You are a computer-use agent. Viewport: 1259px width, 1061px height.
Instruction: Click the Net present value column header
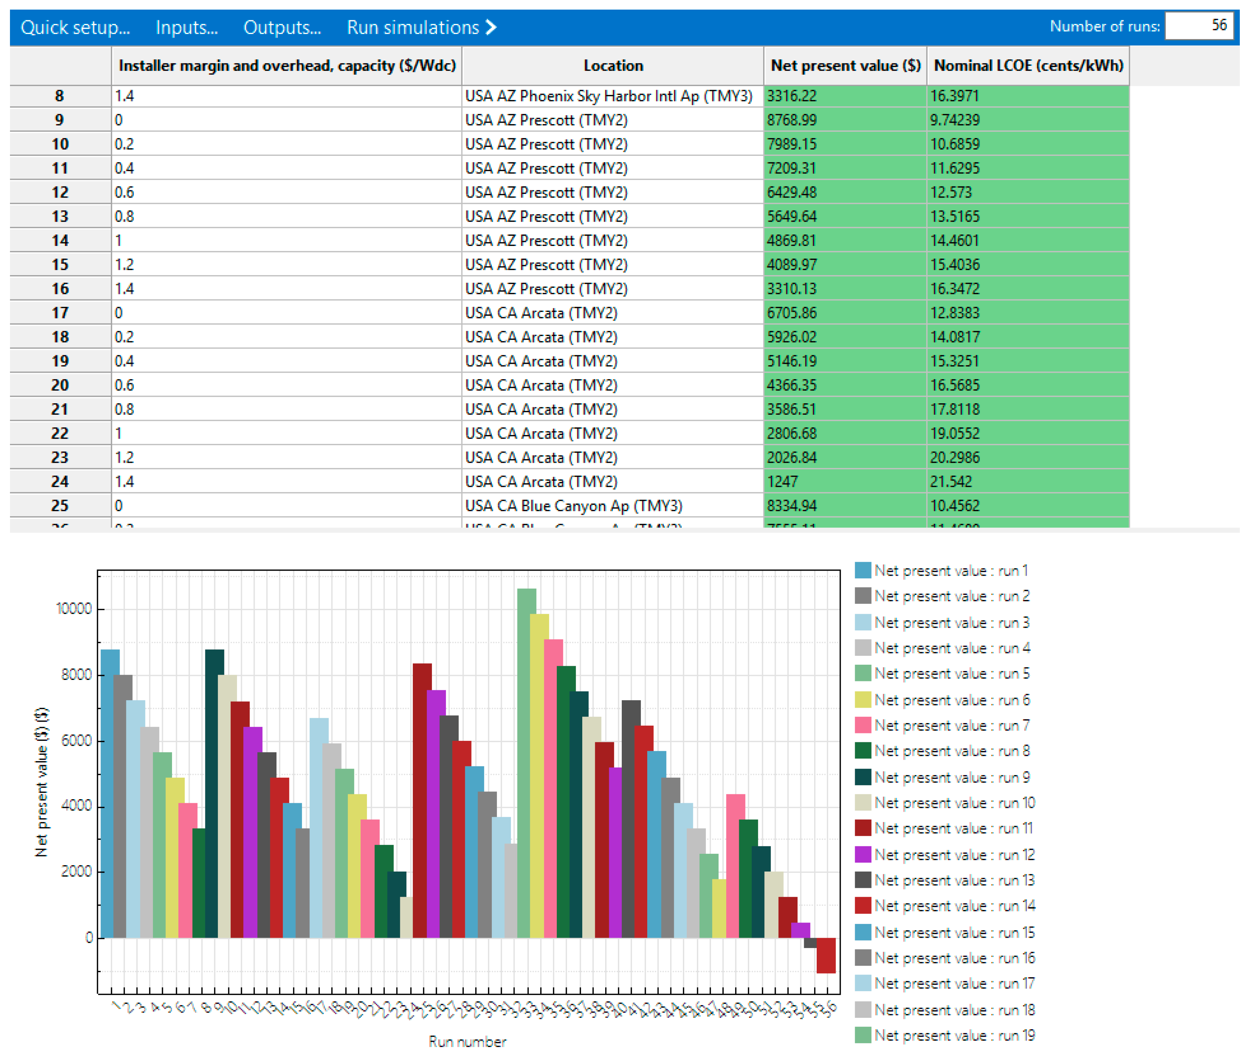(845, 66)
